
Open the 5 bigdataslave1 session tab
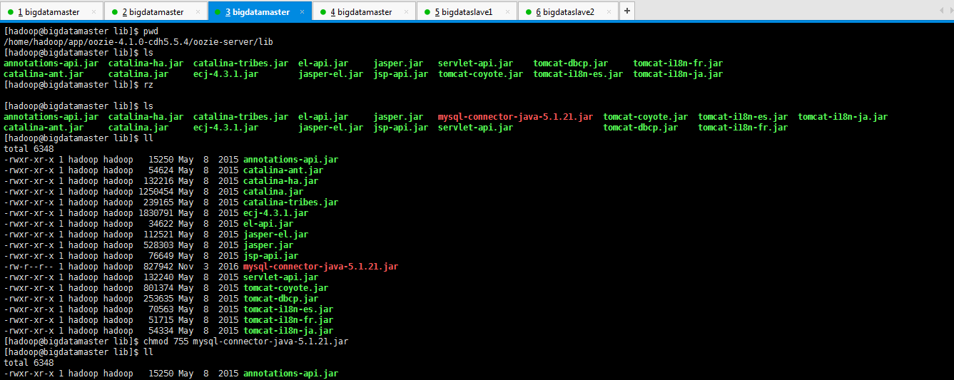tap(468, 11)
